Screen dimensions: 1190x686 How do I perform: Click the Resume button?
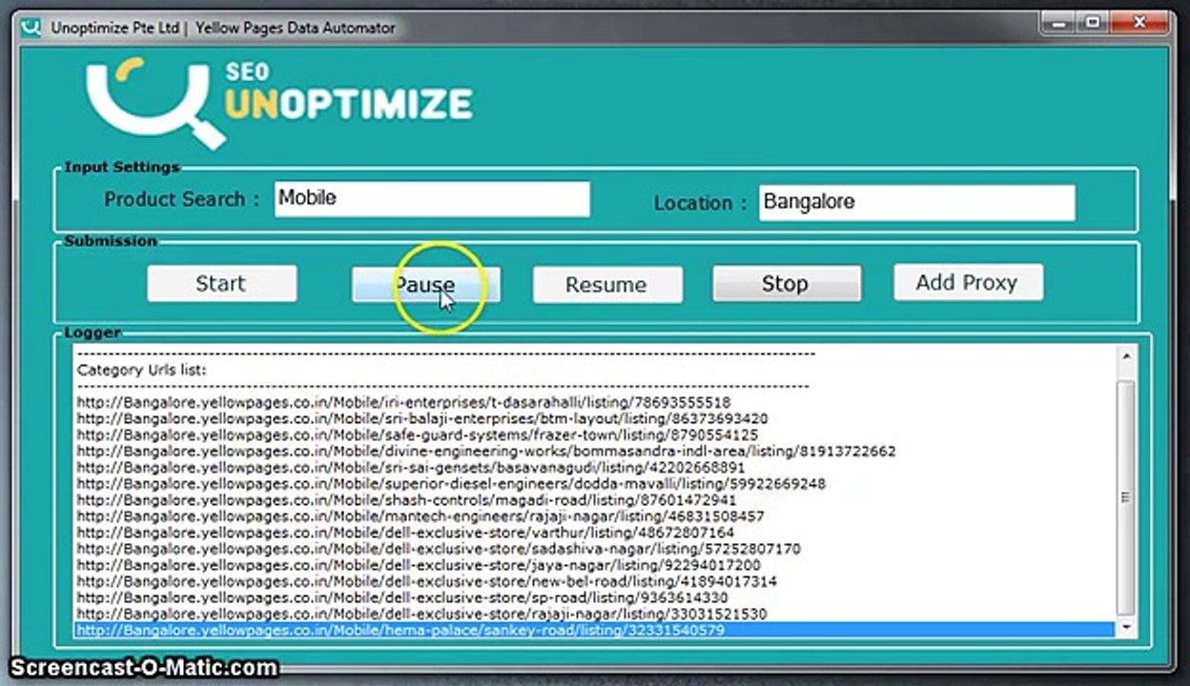coord(606,285)
